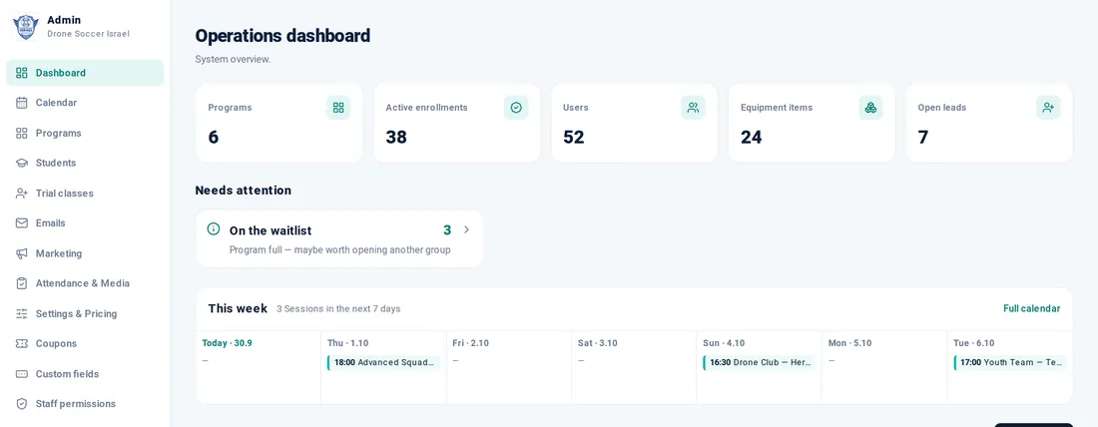Click the Fri · 2.10 day header
This screenshot has height=427, width=1098.
472,343
